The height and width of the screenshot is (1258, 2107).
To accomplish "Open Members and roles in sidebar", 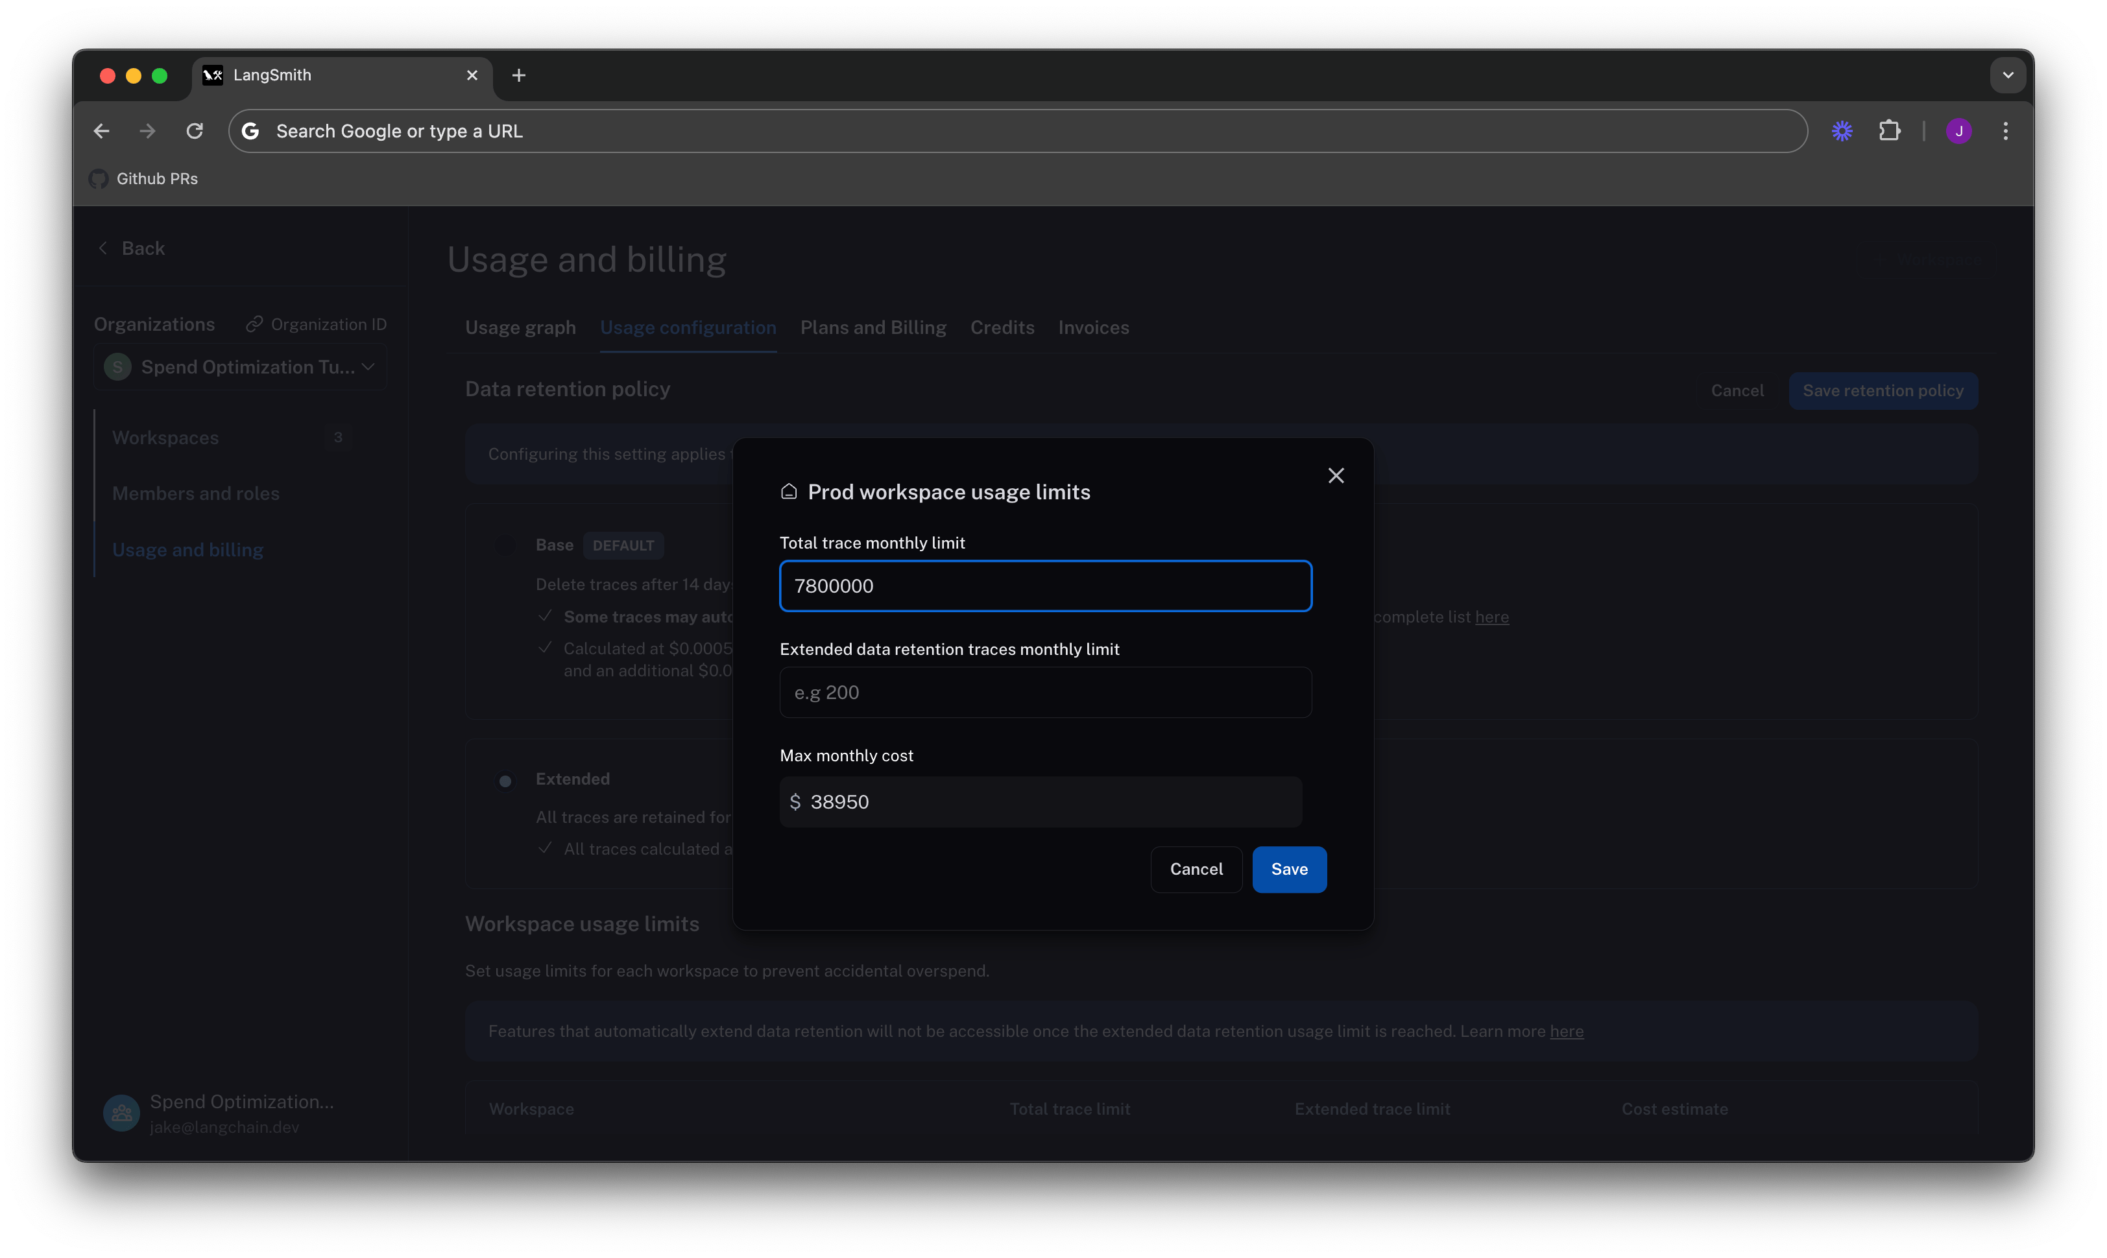I will pyautogui.click(x=196, y=493).
